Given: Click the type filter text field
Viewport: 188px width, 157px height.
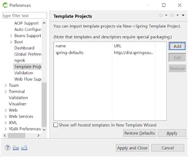Looking at the screenshot, I should tap(25, 16).
